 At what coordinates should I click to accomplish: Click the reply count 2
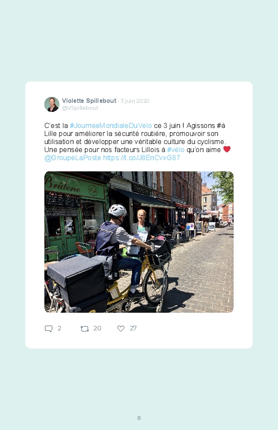[x=59, y=328]
